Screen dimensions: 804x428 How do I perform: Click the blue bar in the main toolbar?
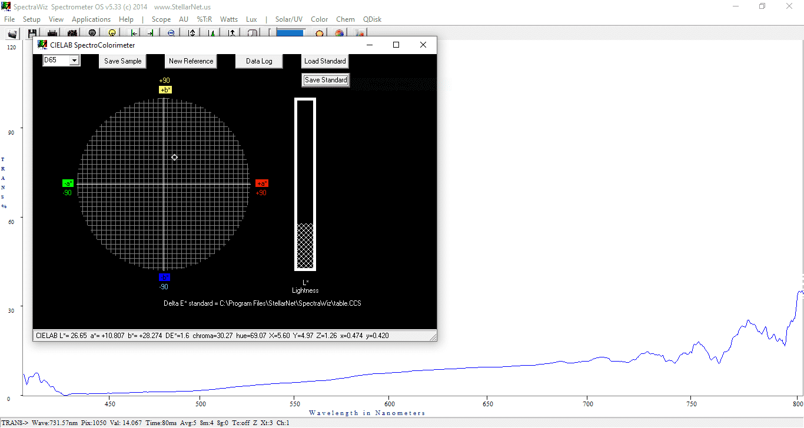291,34
